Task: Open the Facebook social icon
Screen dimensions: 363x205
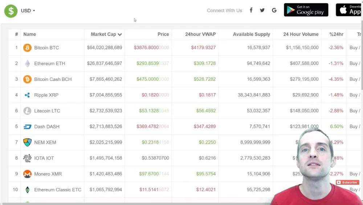Action: pos(251,10)
